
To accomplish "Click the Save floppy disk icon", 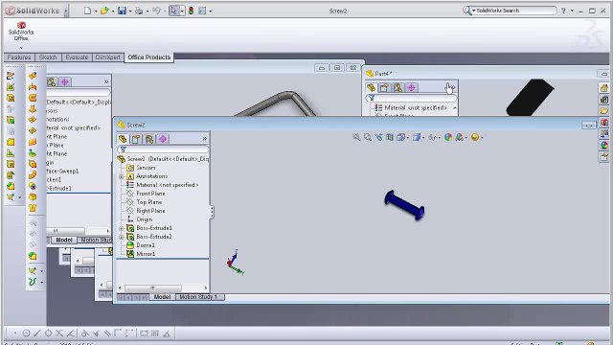I will [122, 11].
